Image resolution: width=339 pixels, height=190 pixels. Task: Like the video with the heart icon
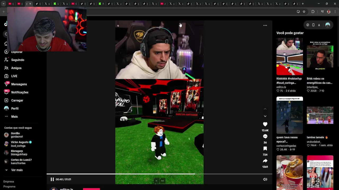[x=265, y=124]
